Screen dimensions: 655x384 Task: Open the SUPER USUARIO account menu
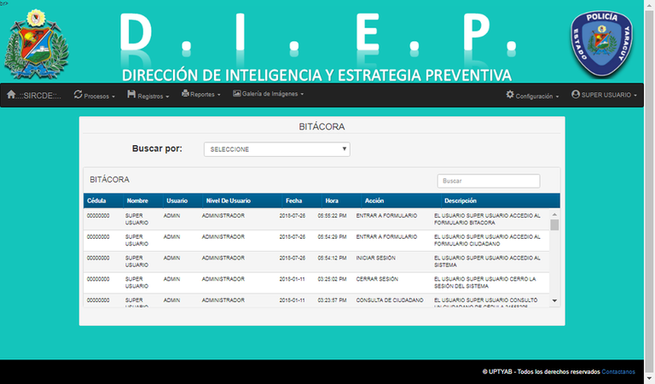604,95
